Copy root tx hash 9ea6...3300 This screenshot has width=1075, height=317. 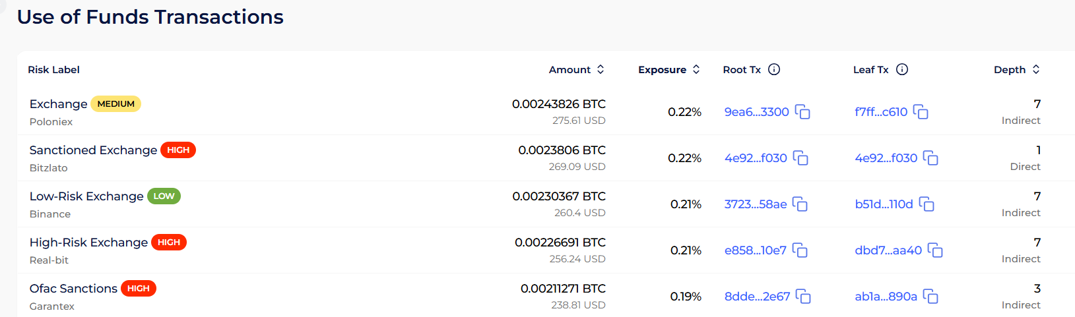(x=802, y=112)
